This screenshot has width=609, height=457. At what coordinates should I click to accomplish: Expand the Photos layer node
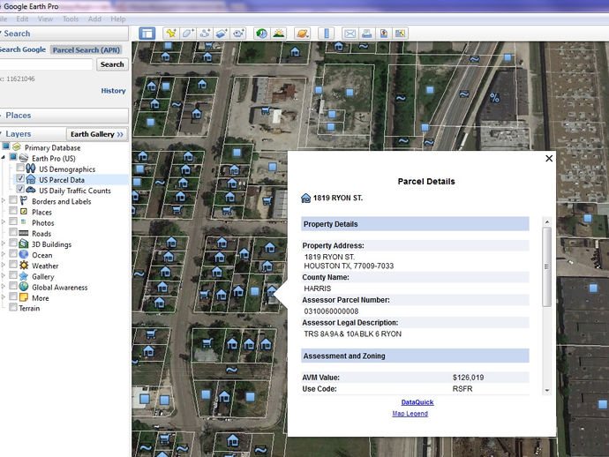[4, 222]
